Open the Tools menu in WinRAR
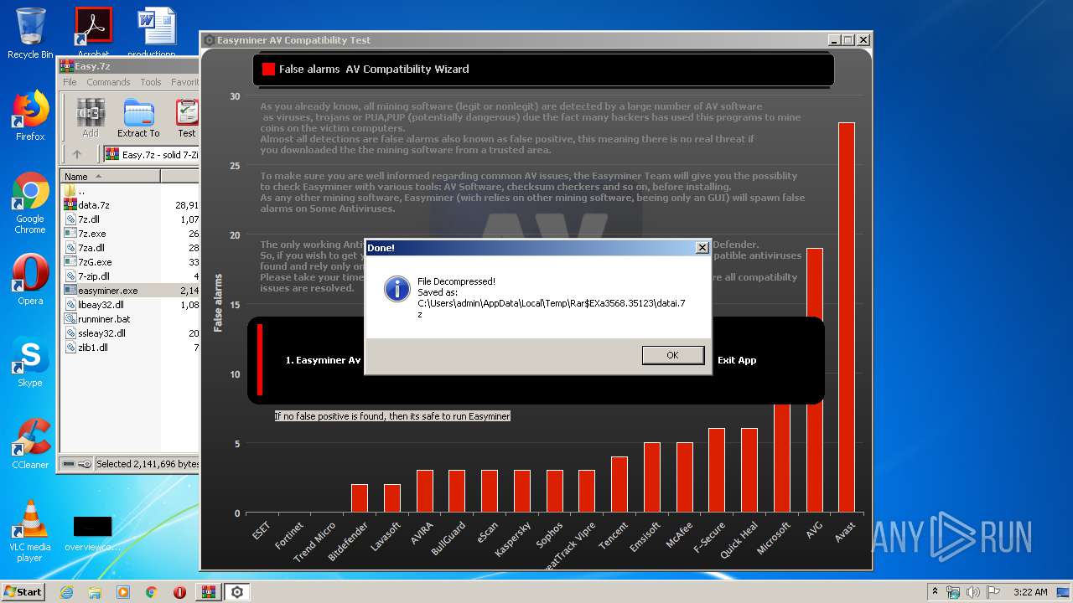The image size is (1073, 603). 151,82
